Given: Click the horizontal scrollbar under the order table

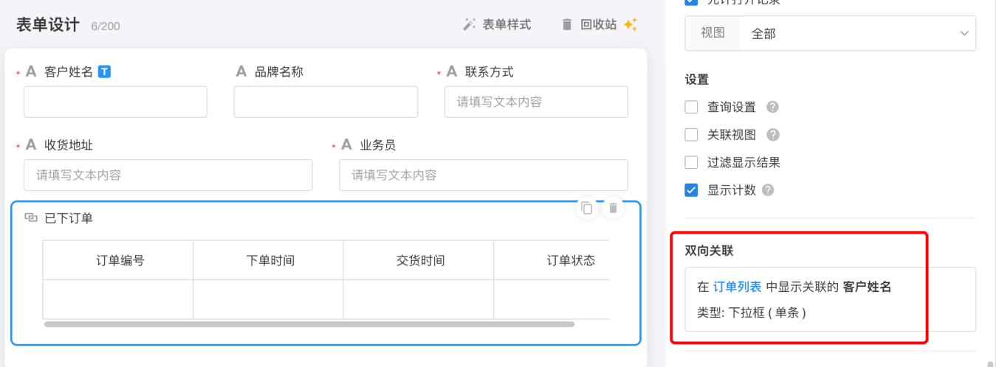Looking at the screenshot, I should (309, 324).
